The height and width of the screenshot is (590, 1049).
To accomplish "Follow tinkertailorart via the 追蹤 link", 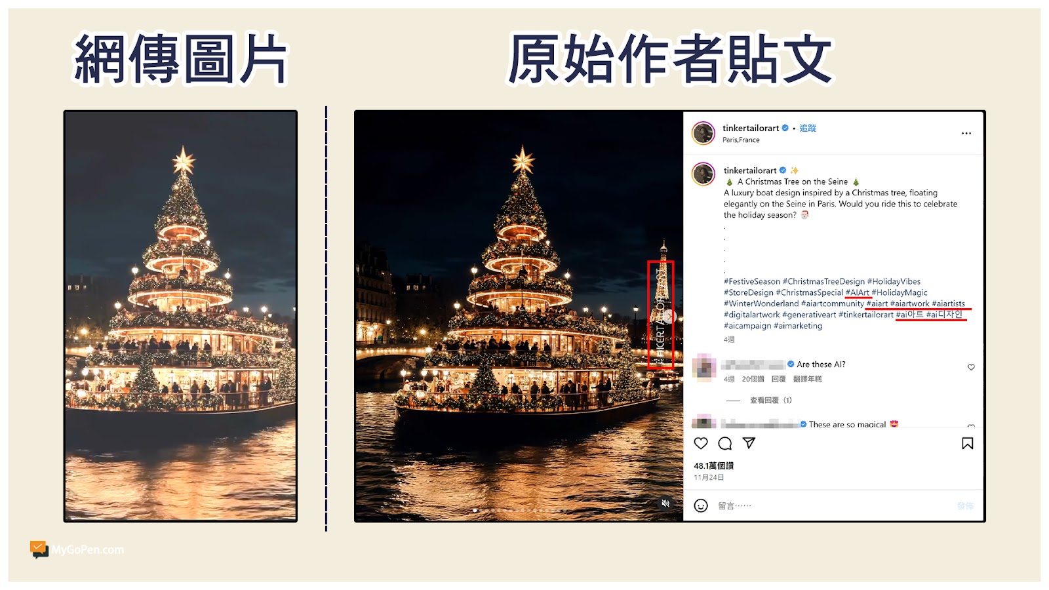I will (x=808, y=128).
